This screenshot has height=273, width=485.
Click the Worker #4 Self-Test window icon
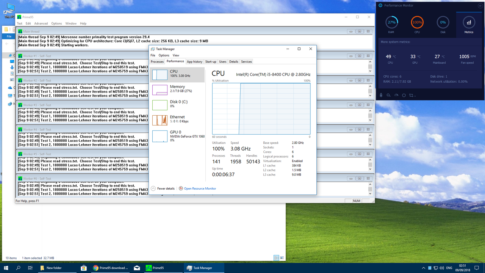[20, 129]
